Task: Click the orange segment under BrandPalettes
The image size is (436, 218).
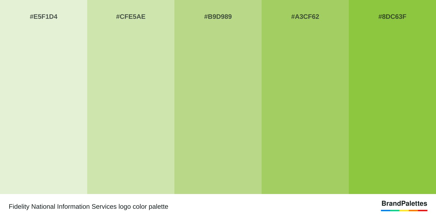Action: coord(413,210)
